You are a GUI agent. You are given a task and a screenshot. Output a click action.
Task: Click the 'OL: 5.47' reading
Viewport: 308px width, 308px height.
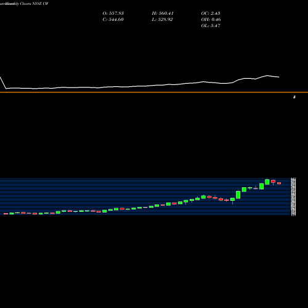pos(211,26)
